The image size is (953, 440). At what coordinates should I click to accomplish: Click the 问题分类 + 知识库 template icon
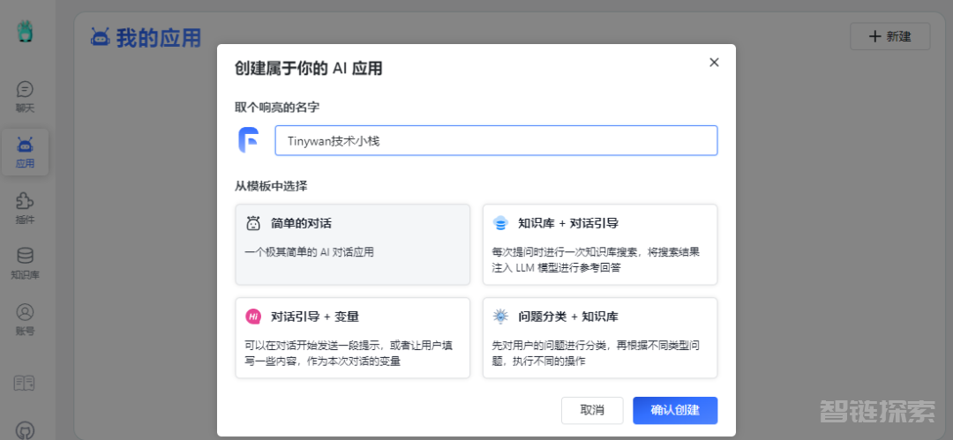click(x=501, y=316)
